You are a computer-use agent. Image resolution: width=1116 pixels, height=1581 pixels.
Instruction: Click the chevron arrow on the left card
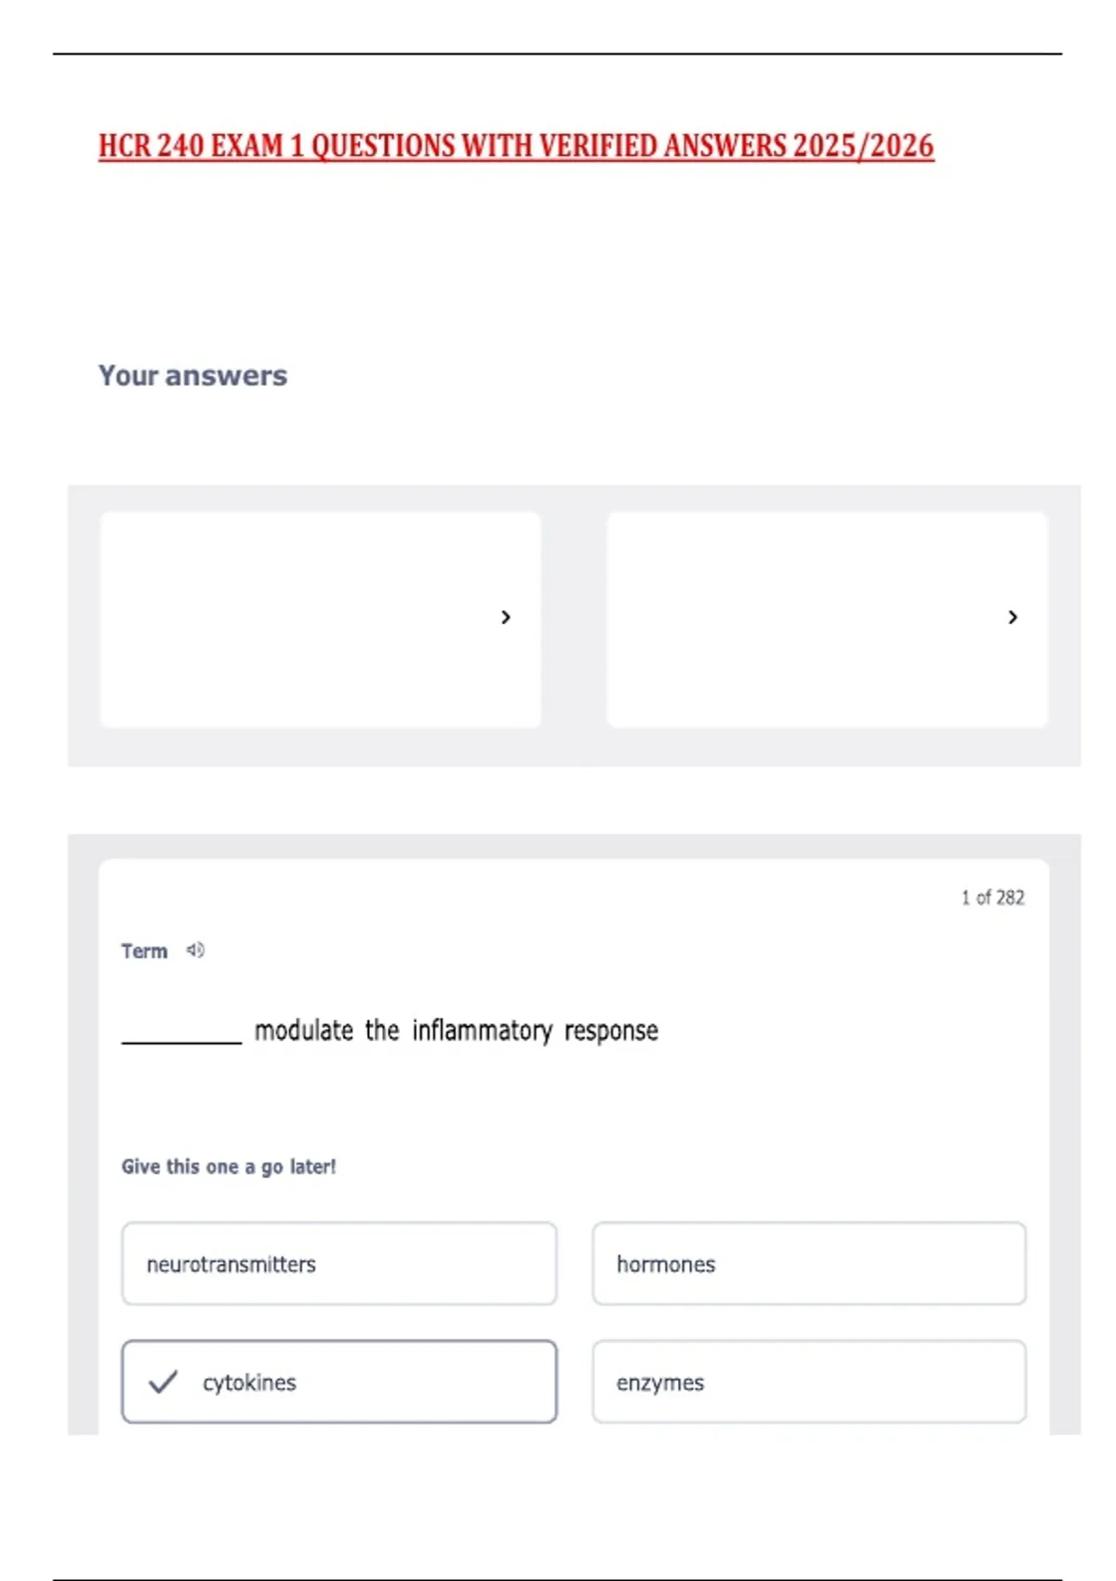(506, 617)
